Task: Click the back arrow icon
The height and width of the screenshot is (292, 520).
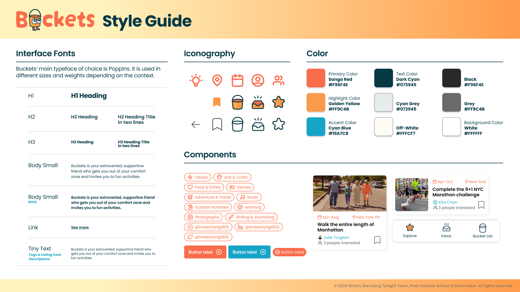Action: pos(196,124)
